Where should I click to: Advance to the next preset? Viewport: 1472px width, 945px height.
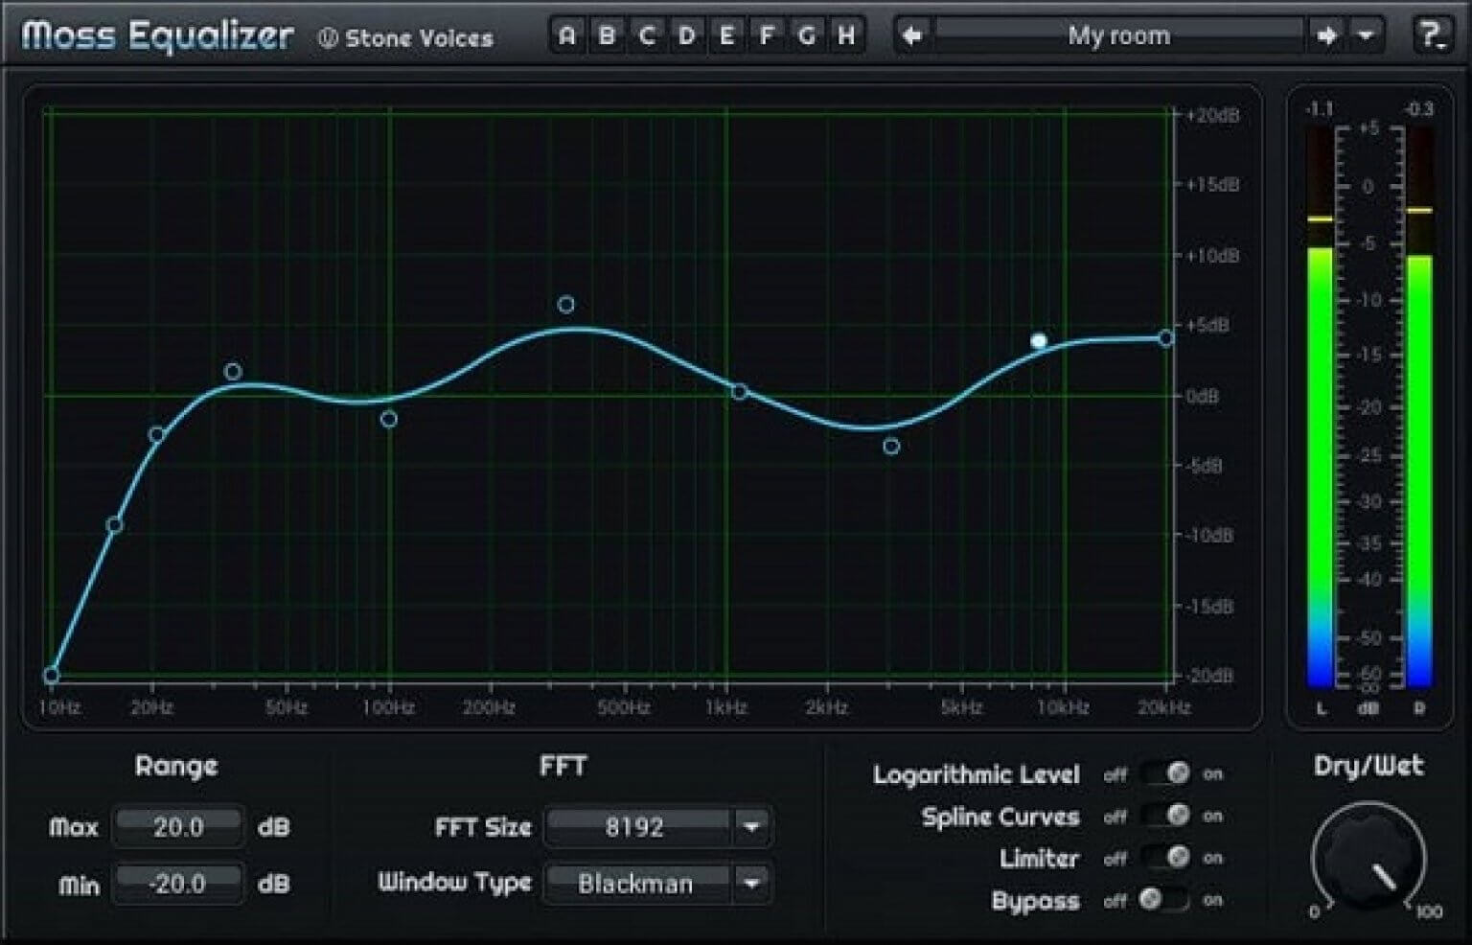pyautogui.click(x=1327, y=35)
